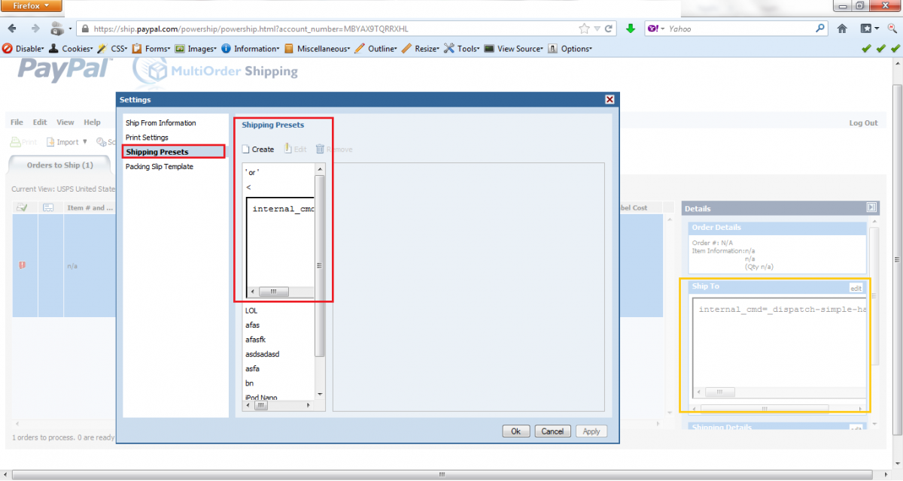Bookmark the page with the star icon
903x481 pixels.
[x=584, y=29]
